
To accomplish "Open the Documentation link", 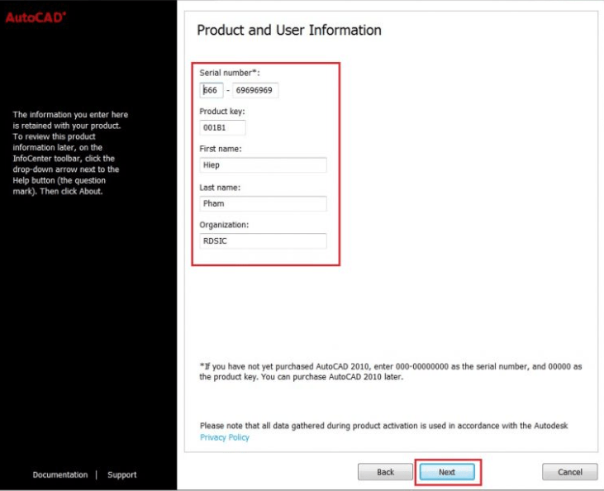I will tap(60, 474).
